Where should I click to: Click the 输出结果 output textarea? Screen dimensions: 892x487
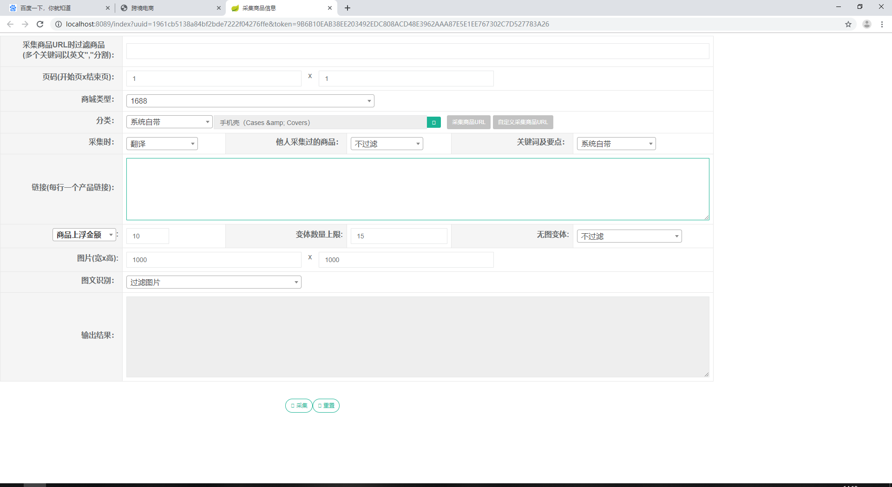click(x=418, y=337)
